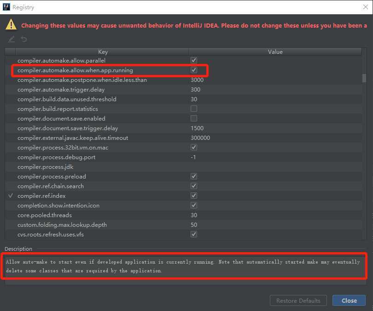The height and width of the screenshot is (311, 373).
Task: Toggle compiler.automake.allow.parallel checkbox
Action: [193, 60]
